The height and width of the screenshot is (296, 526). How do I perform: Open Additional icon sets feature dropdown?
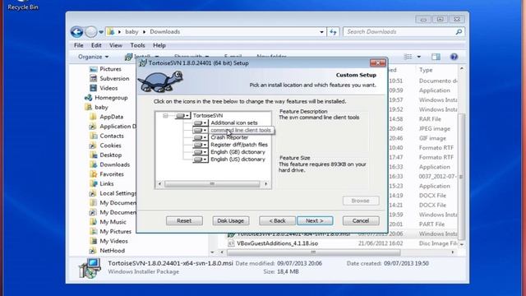point(201,123)
